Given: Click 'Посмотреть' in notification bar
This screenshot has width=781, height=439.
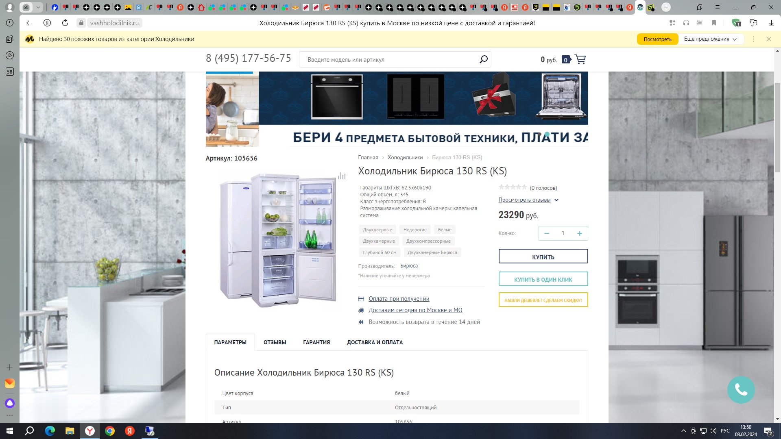Looking at the screenshot, I should (657, 39).
